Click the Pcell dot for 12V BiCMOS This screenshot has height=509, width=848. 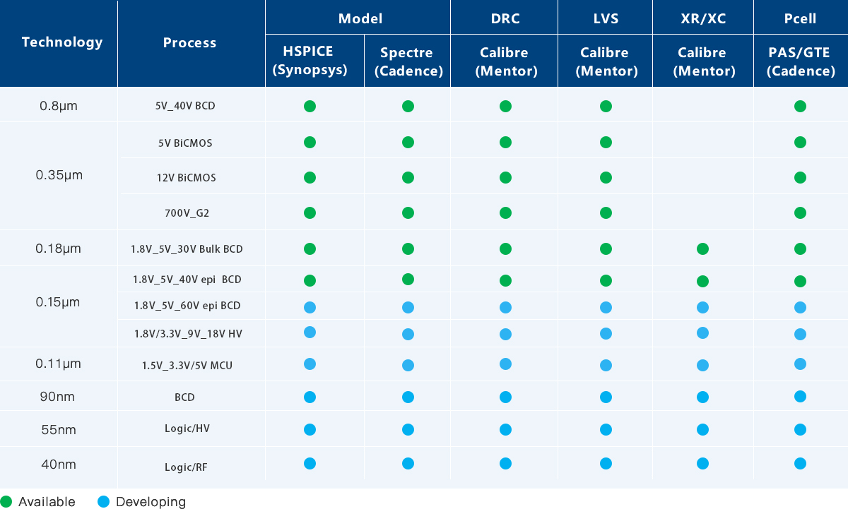800,177
